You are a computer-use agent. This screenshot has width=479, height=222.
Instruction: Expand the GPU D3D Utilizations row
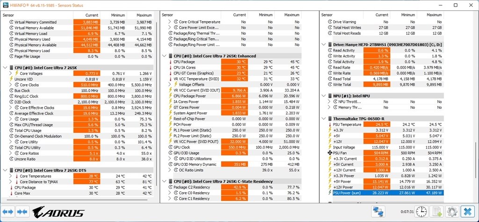170,159
